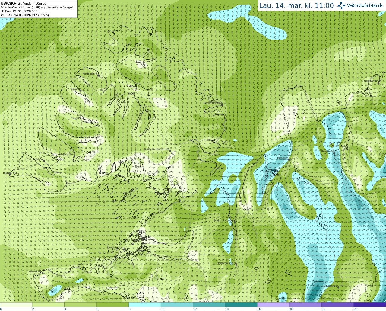Viewport: 386px width, 311px height.
Task: Select the 6–8 m/s legend swatch
Action: click(x=112, y=305)
